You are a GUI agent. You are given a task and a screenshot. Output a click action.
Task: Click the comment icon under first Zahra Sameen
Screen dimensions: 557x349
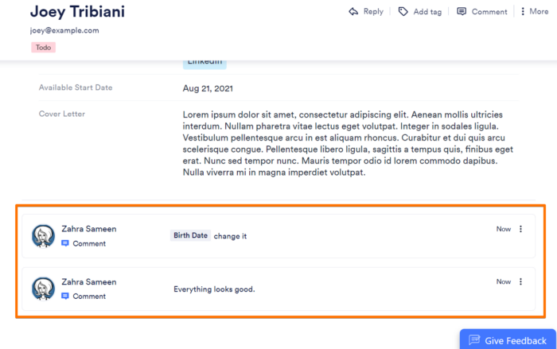(65, 243)
